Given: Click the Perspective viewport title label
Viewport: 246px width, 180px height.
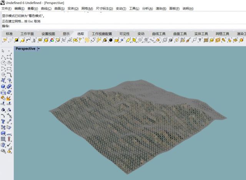Looking at the screenshot, I should [26, 49].
